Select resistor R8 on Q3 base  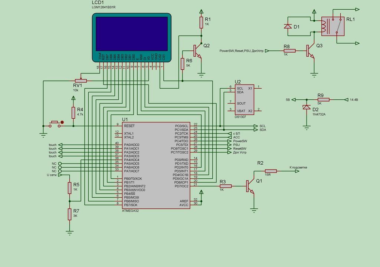coord(289,51)
